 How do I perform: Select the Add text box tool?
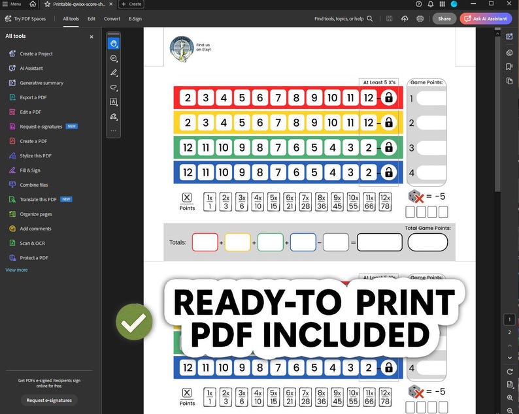(114, 102)
